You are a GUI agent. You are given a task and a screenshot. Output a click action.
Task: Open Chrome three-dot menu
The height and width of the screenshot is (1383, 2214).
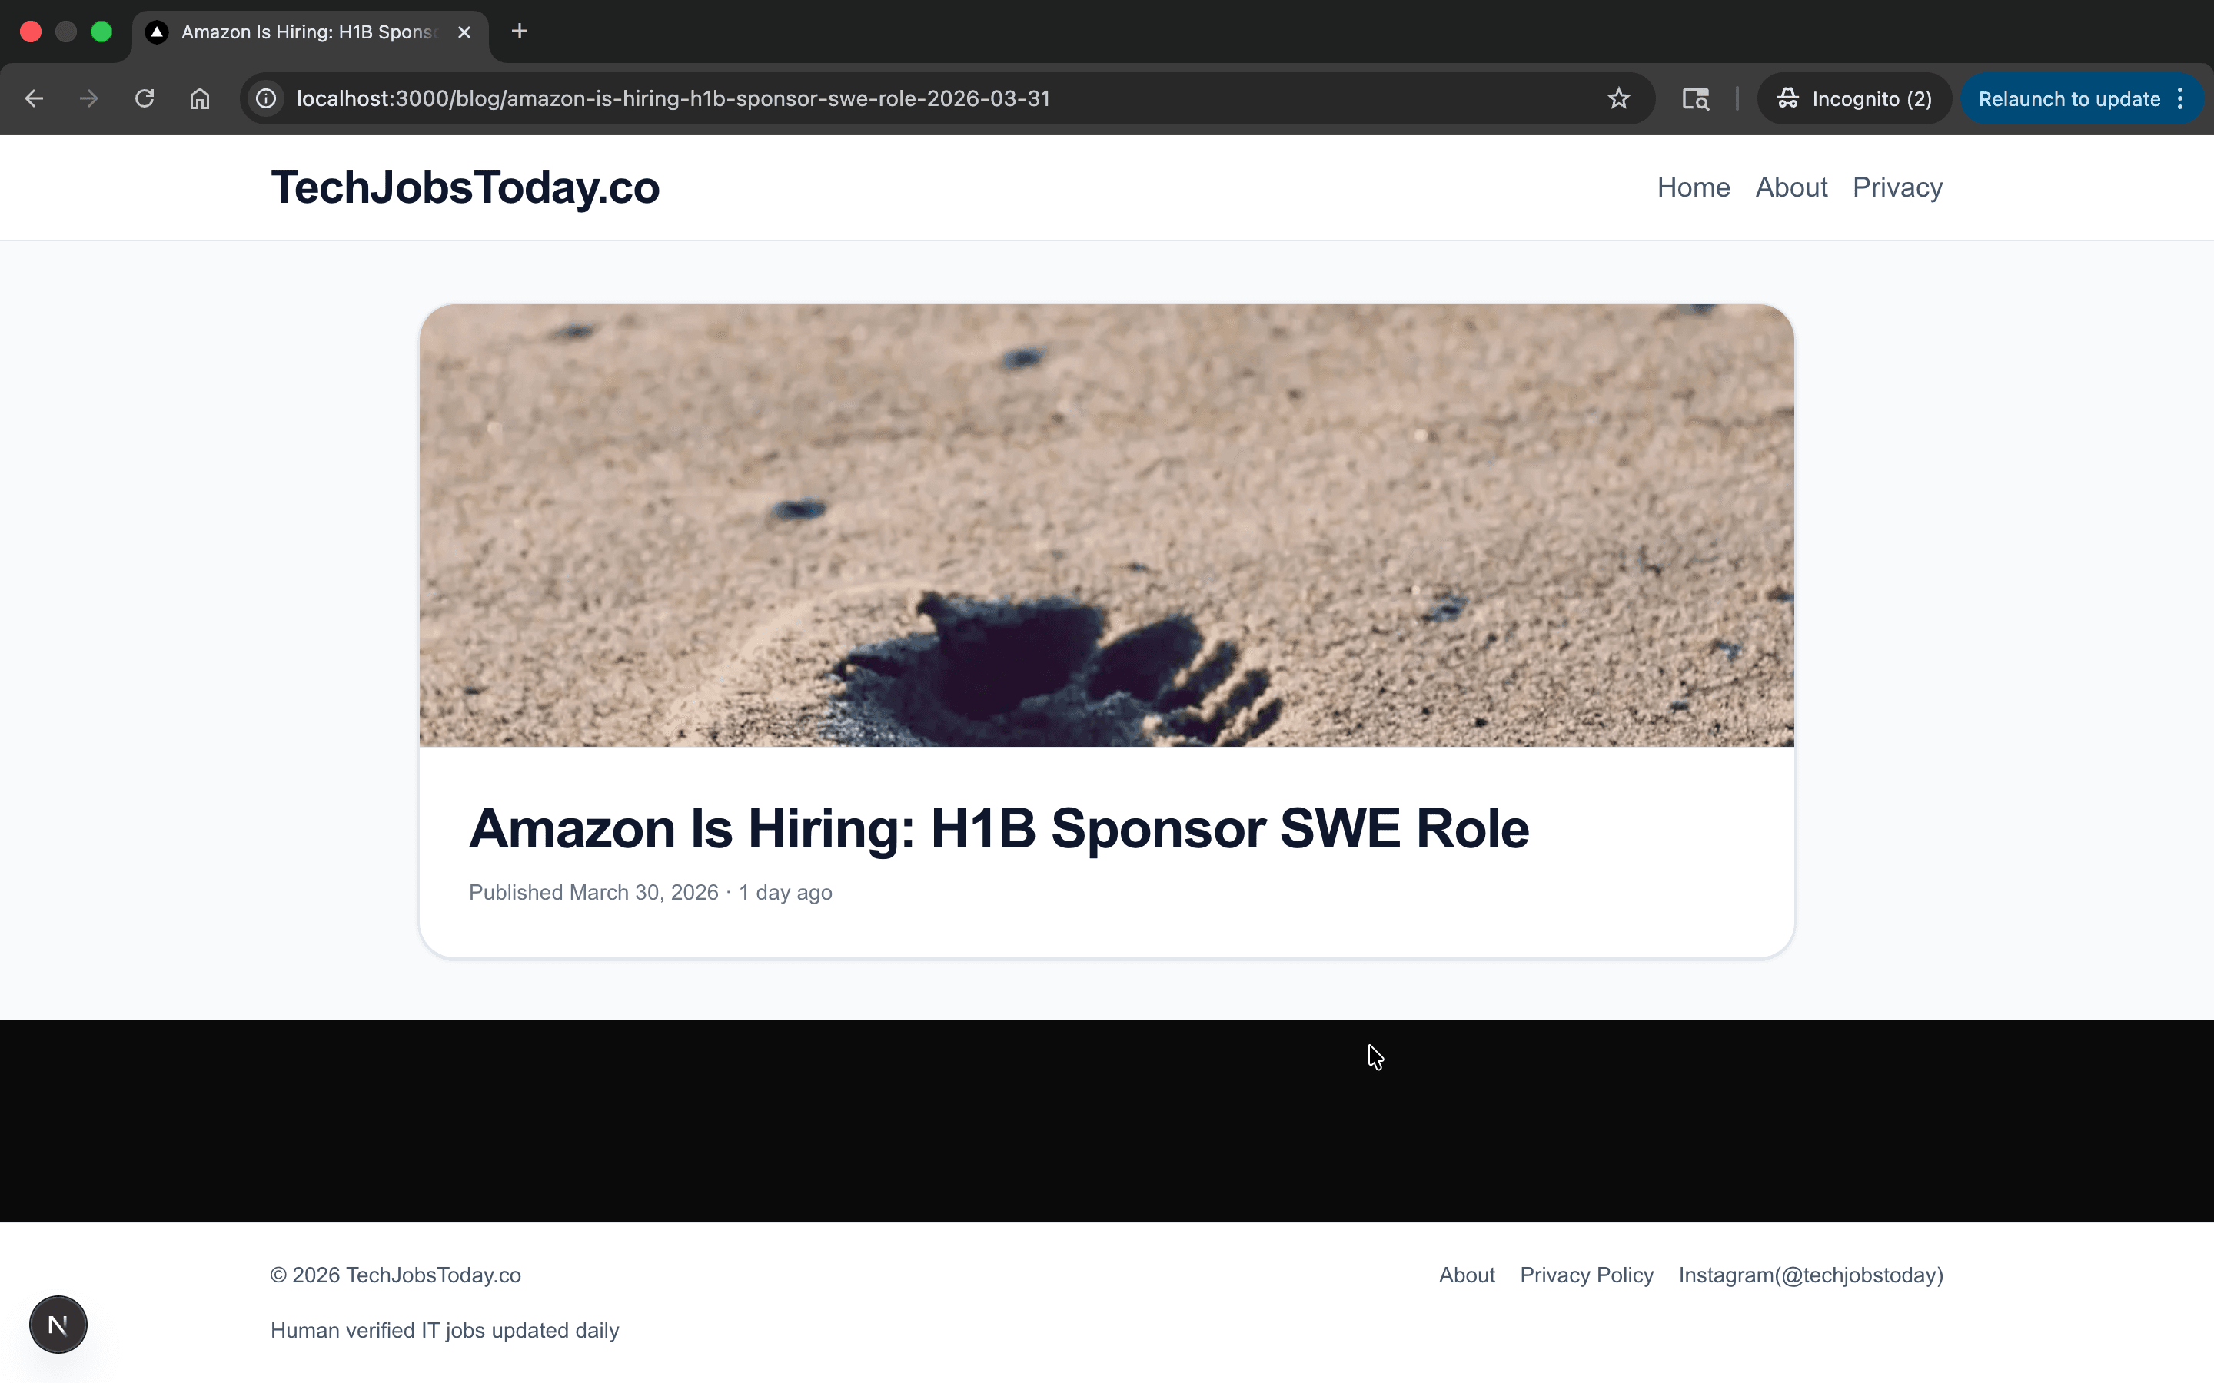(x=2181, y=99)
